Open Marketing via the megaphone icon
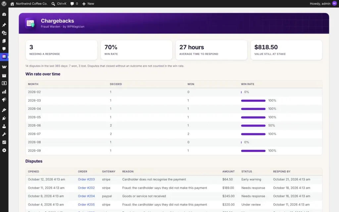 pos(4,99)
